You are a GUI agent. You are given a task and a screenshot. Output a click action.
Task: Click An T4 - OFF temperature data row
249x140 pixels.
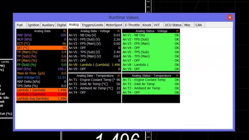[x=95, y=93]
